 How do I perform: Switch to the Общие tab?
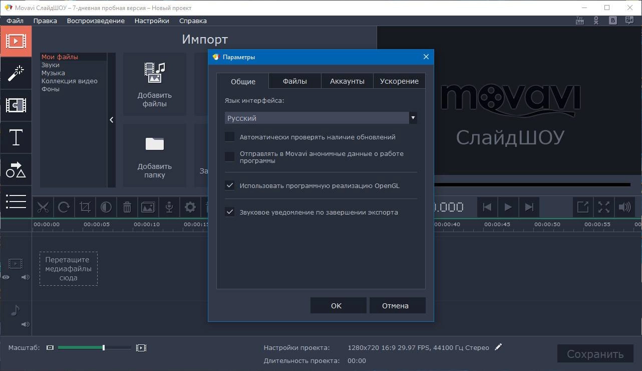click(x=243, y=81)
